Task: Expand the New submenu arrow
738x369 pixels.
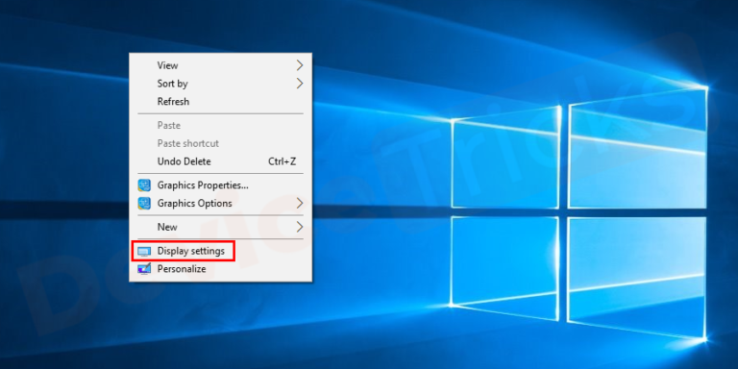Action: click(300, 227)
